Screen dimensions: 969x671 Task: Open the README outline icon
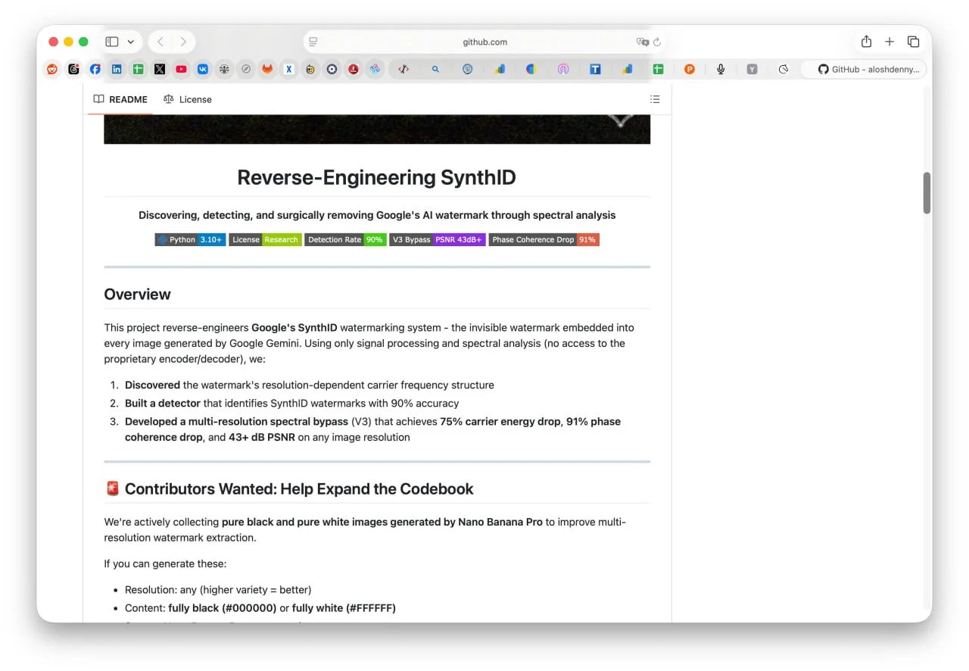[x=655, y=99]
